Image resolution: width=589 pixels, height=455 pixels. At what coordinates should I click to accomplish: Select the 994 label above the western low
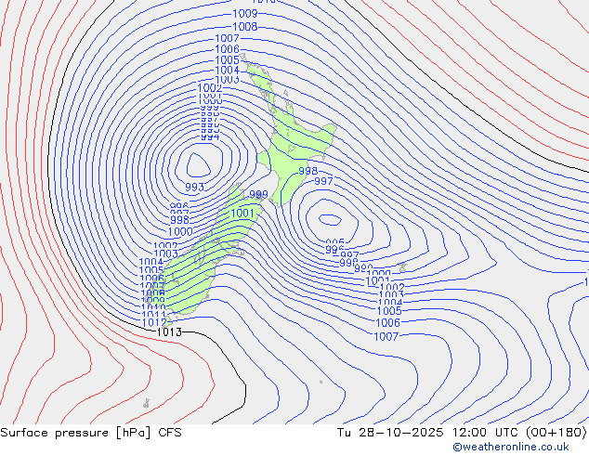click(210, 137)
